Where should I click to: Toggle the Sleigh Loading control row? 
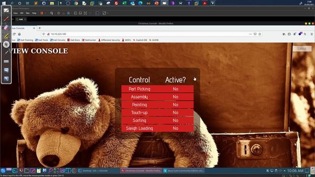tap(157, 128)
